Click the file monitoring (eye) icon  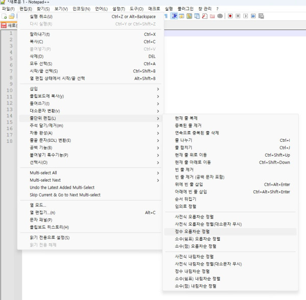pyautogui.click(x=220, y=16)
